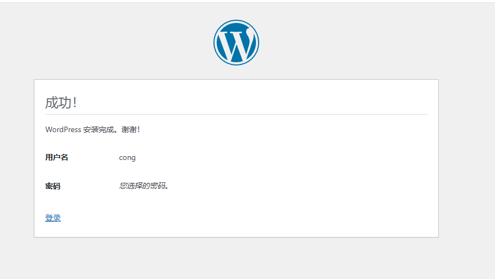The width and height of the screenshot is (495, 279).
Task: Click the "WordPress 安装完成。谢谢!" message
Action: pos(92,129)
